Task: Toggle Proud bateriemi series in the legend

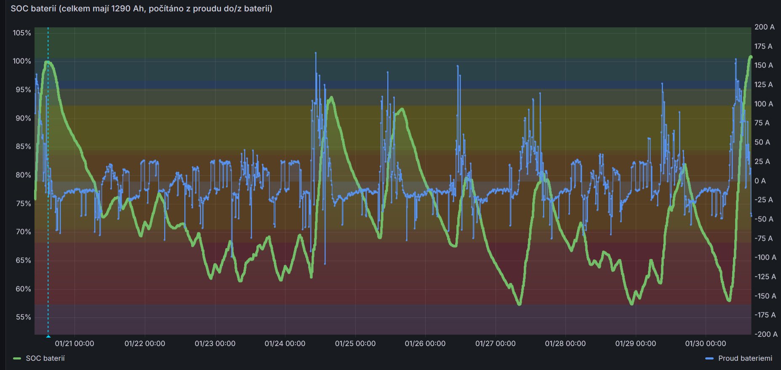Action: pos(745,358)
